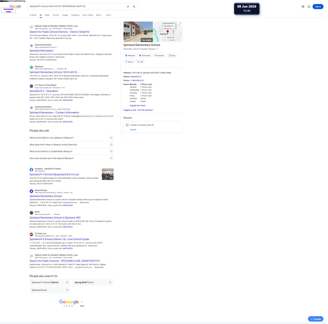Open 'Spickard Elementary School, 105 N 4th St' MapQuest link
The width and height of the screenshot is (328, 324).
tap(54, 72)
